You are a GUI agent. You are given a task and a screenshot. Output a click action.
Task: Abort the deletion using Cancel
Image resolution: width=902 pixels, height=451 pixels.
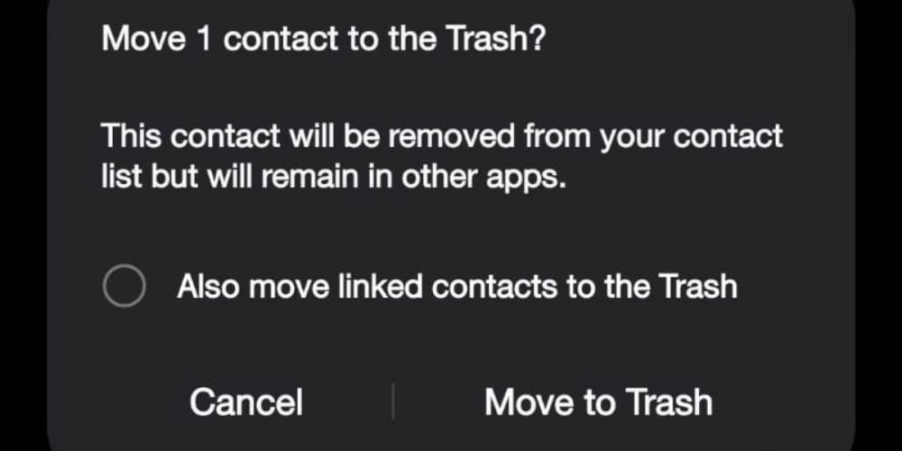point(245,401)
